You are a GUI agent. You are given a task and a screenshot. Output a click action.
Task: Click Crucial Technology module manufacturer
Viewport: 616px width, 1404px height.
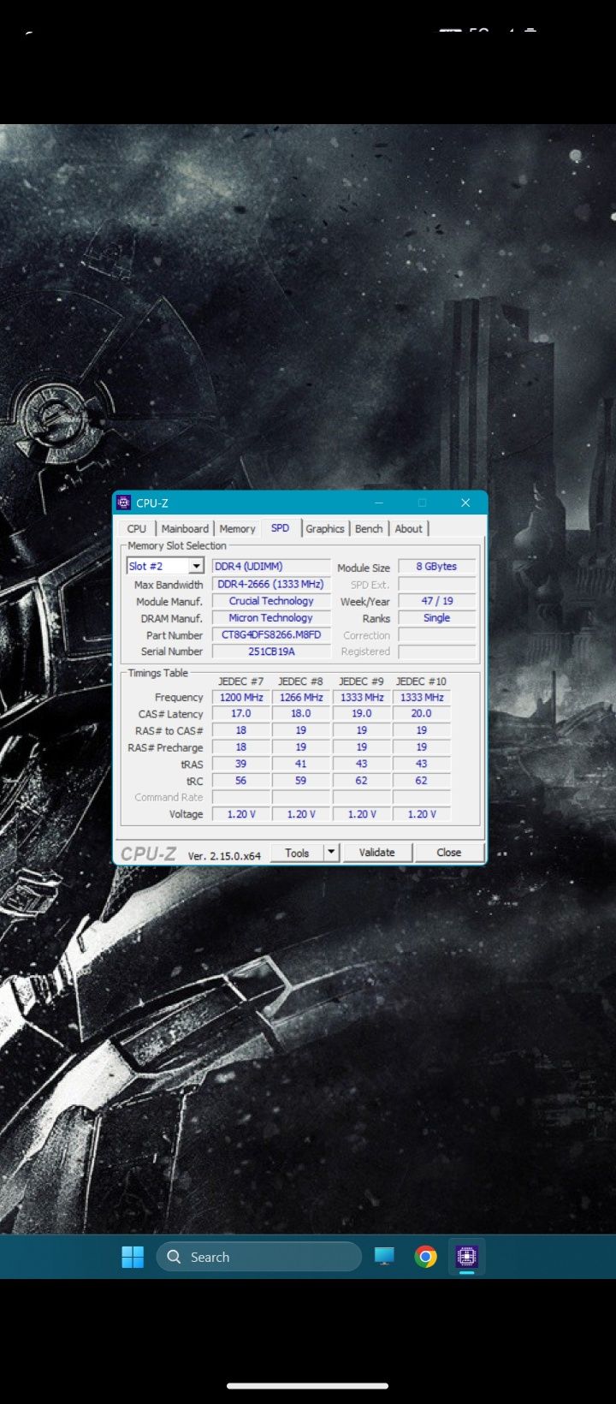point(271,601)
